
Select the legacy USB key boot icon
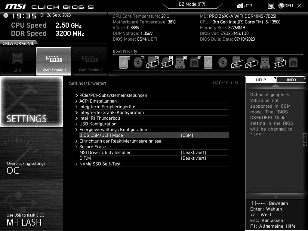click(x=265, y=62)
